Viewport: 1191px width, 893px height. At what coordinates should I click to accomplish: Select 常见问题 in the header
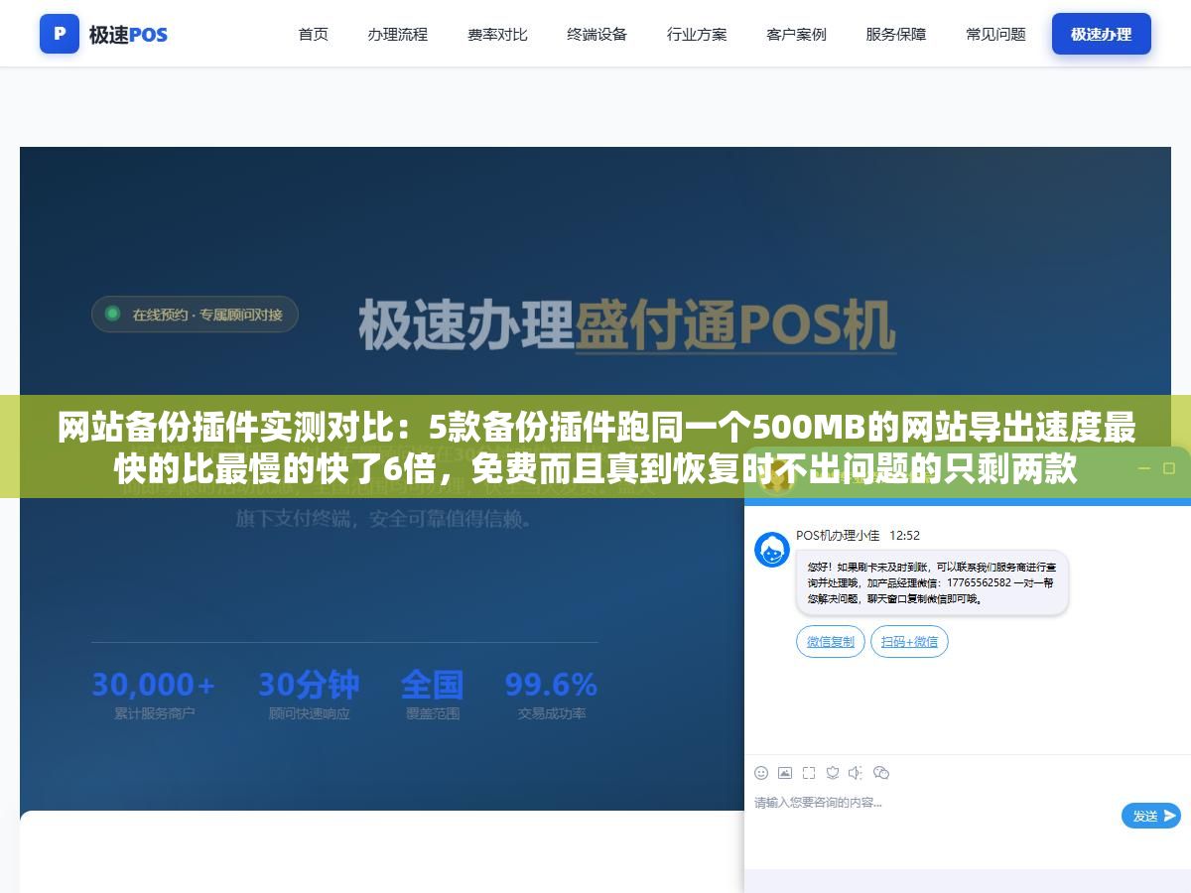pyautogui.click(x=995, y=34)
